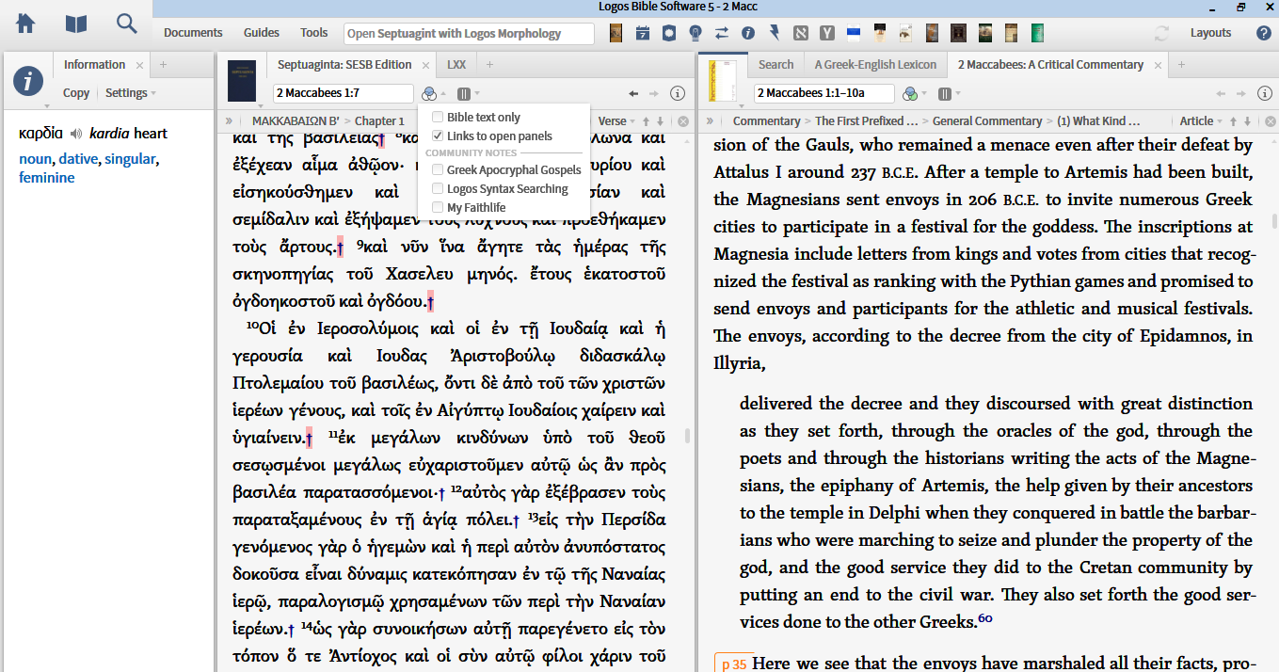Click the Layouts button
The width and height of the screenshot is (1279, 672).
1210,33
